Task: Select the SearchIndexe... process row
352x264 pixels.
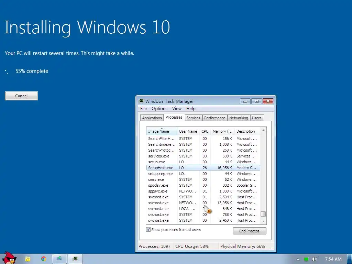Action: click(x=203, y=144)
